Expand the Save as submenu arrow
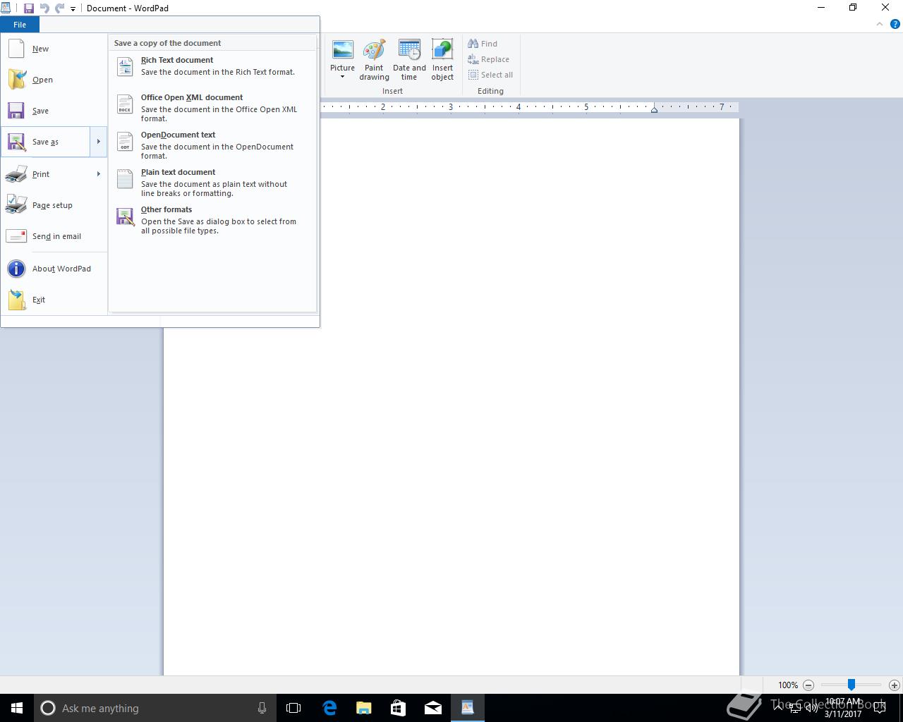903x722 pixels. point(98,142)
